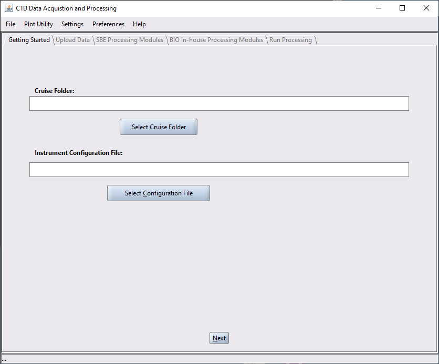Close the CTD Data Acquisition window
This screenshot has width=439, height=364.
pyautogui.click(x=426, y=8)
